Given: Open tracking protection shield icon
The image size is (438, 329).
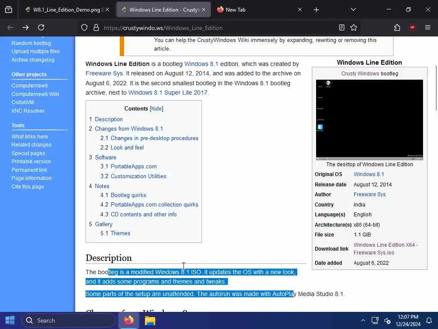Looking at the screenshot, I should tap(84, 27).
